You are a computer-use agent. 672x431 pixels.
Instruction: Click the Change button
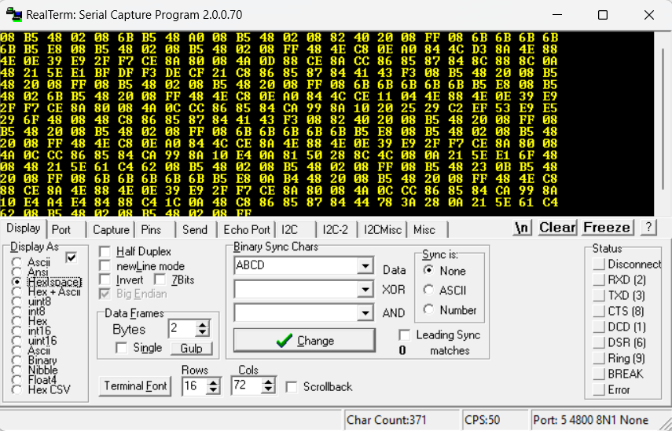tap(304, 341)
